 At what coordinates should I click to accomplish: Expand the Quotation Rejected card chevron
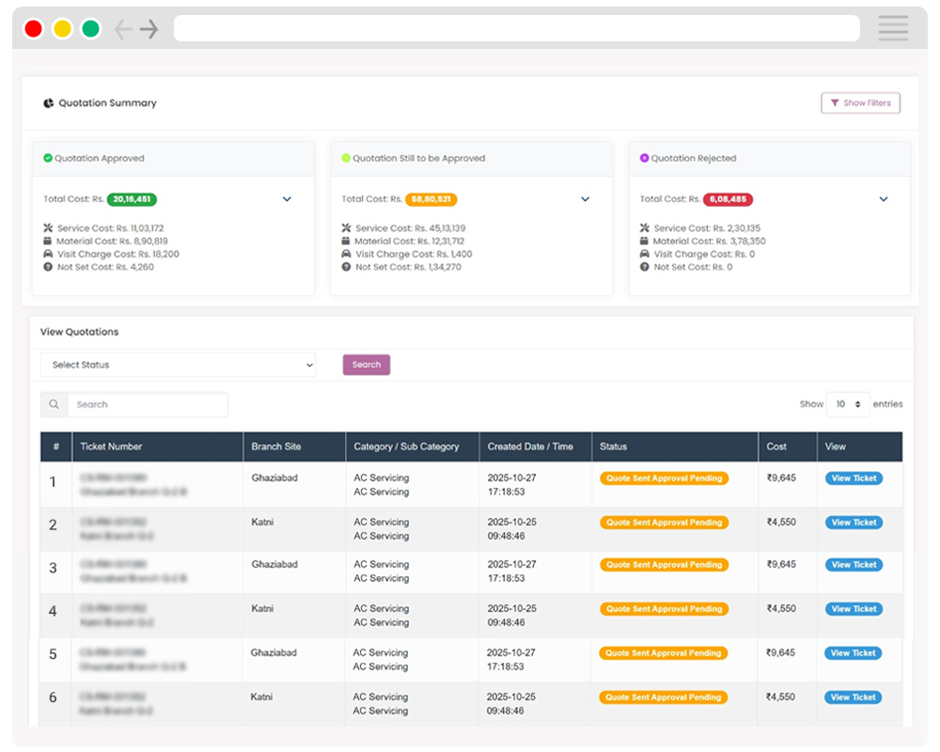click(x=884, y=199)
